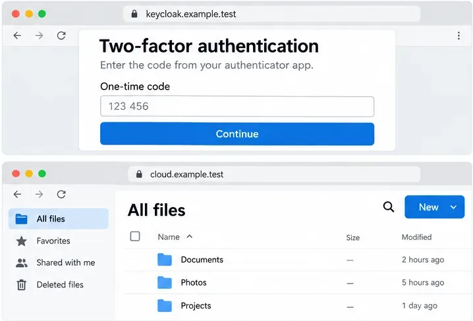
Task: Sort files by the Size column
Action: [352, 237]
